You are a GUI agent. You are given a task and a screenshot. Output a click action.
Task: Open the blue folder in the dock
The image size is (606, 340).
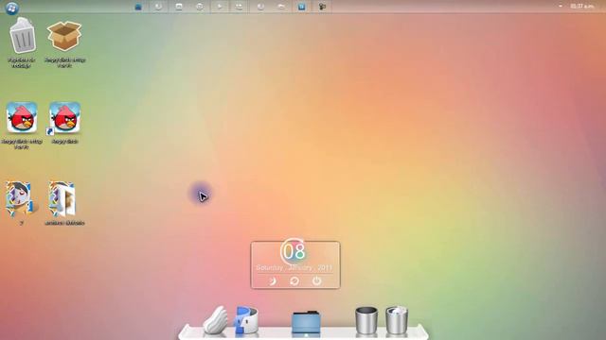(305, 322)
